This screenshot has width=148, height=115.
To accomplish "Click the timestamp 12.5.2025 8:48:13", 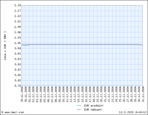I will click(133, 112).
